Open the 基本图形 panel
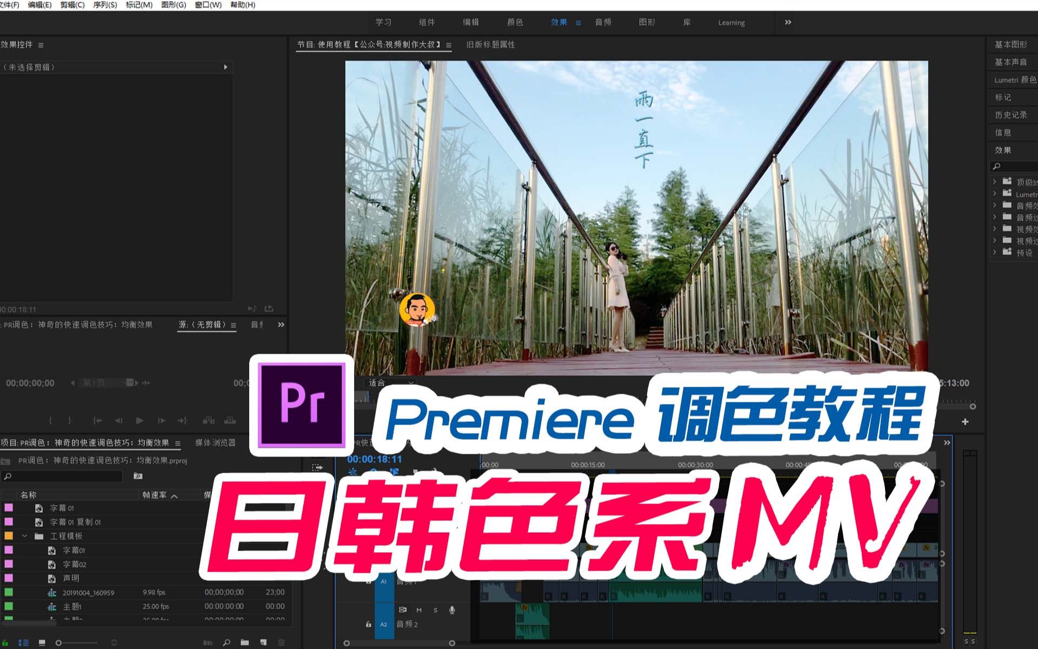This screenshot has width=1038, height=649. (1011, 44)
